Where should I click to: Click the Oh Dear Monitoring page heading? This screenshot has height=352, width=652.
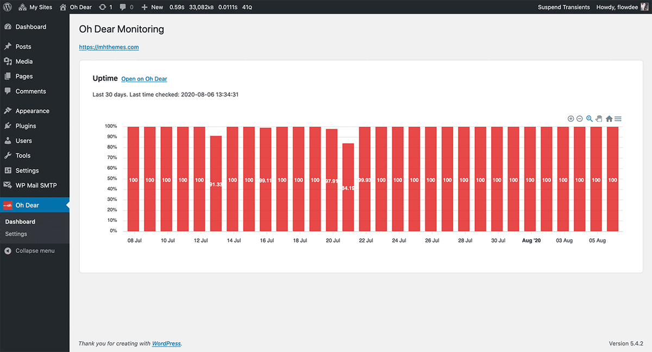pyautogui.click(x=122, y=29)
